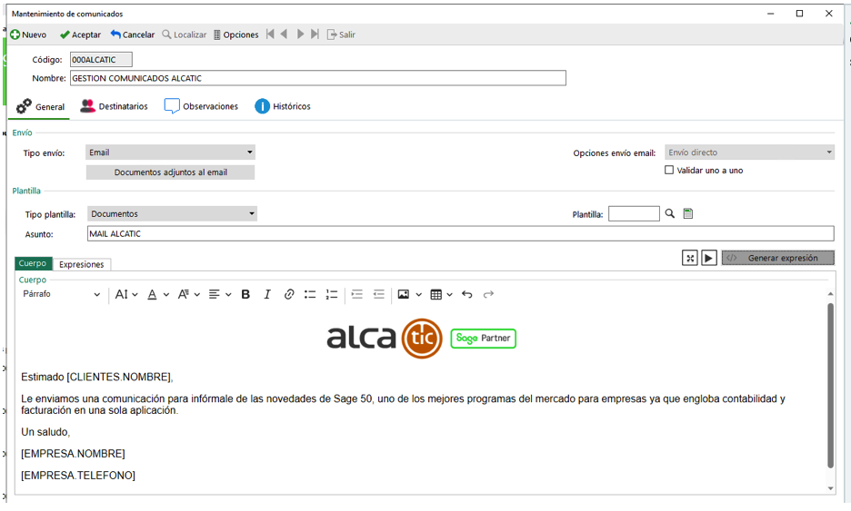Open the Opciones envío email dropdown

pos(749,152)
